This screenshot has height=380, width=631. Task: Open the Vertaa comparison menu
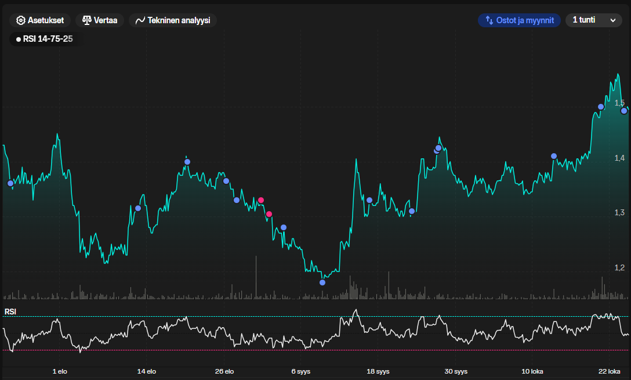[100, 20]
